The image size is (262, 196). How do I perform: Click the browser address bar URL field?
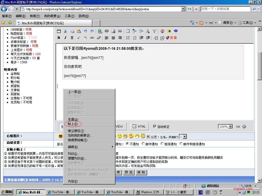102,9
